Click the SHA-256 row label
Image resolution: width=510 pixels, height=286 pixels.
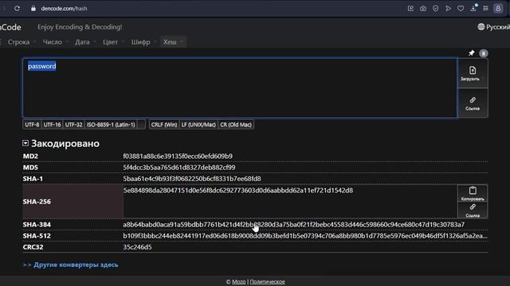(37, 201)
